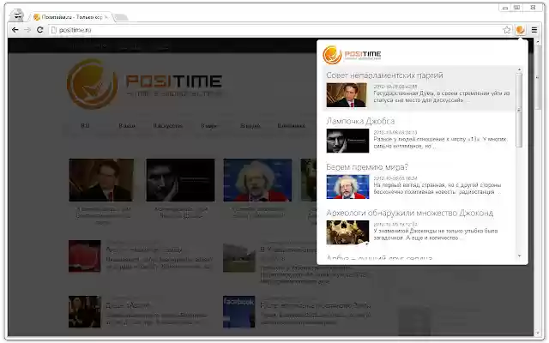Reload the page
Image resolution: width=549 pixels, height=343 pixels.
pos(40,30)
